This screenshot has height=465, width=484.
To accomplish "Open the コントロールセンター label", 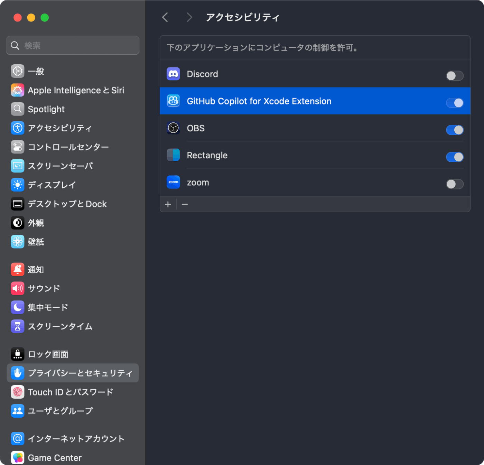I will click(x=68, y=147).
